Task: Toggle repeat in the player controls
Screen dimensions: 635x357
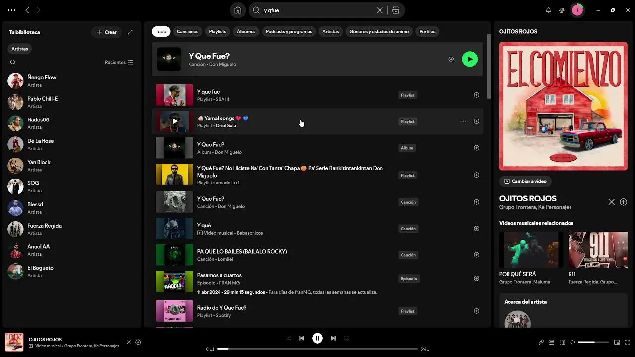Action: (x=347, y=338)
